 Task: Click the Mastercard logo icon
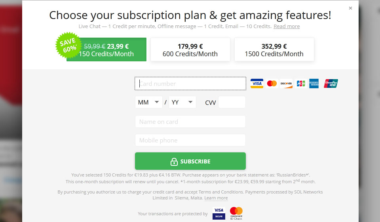pyautogui.click(x=272, y=83)
